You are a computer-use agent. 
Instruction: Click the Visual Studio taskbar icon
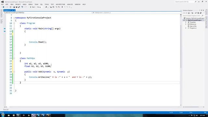[33, 115]
